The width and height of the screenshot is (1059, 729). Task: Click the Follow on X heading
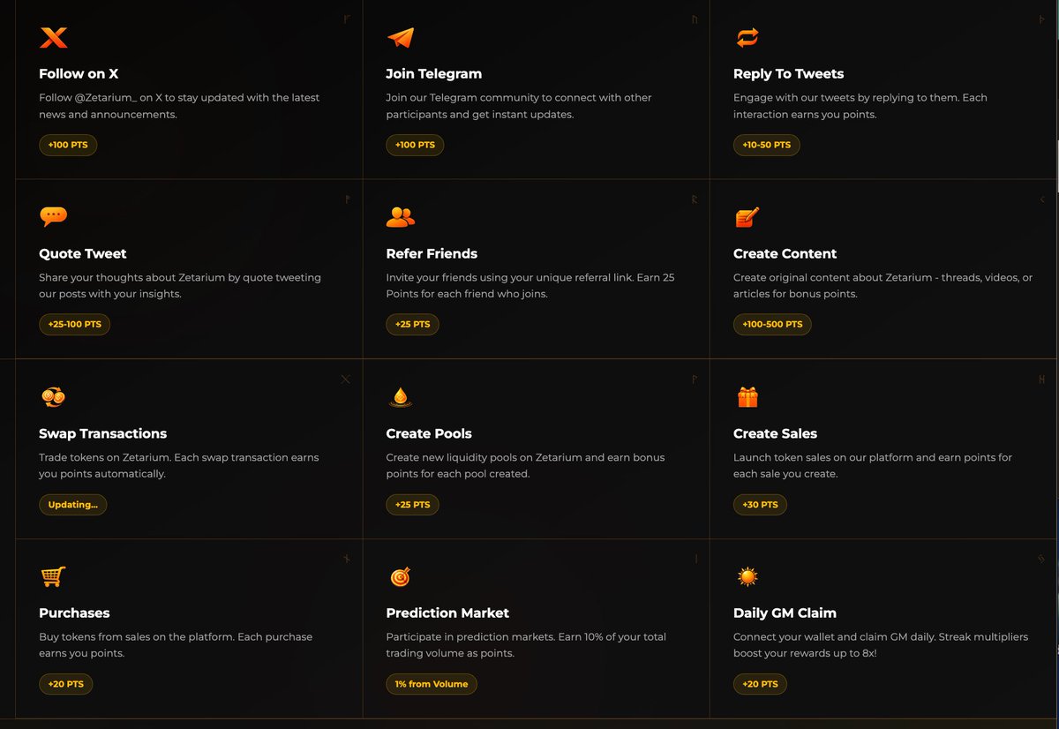[x=79, y=74]
